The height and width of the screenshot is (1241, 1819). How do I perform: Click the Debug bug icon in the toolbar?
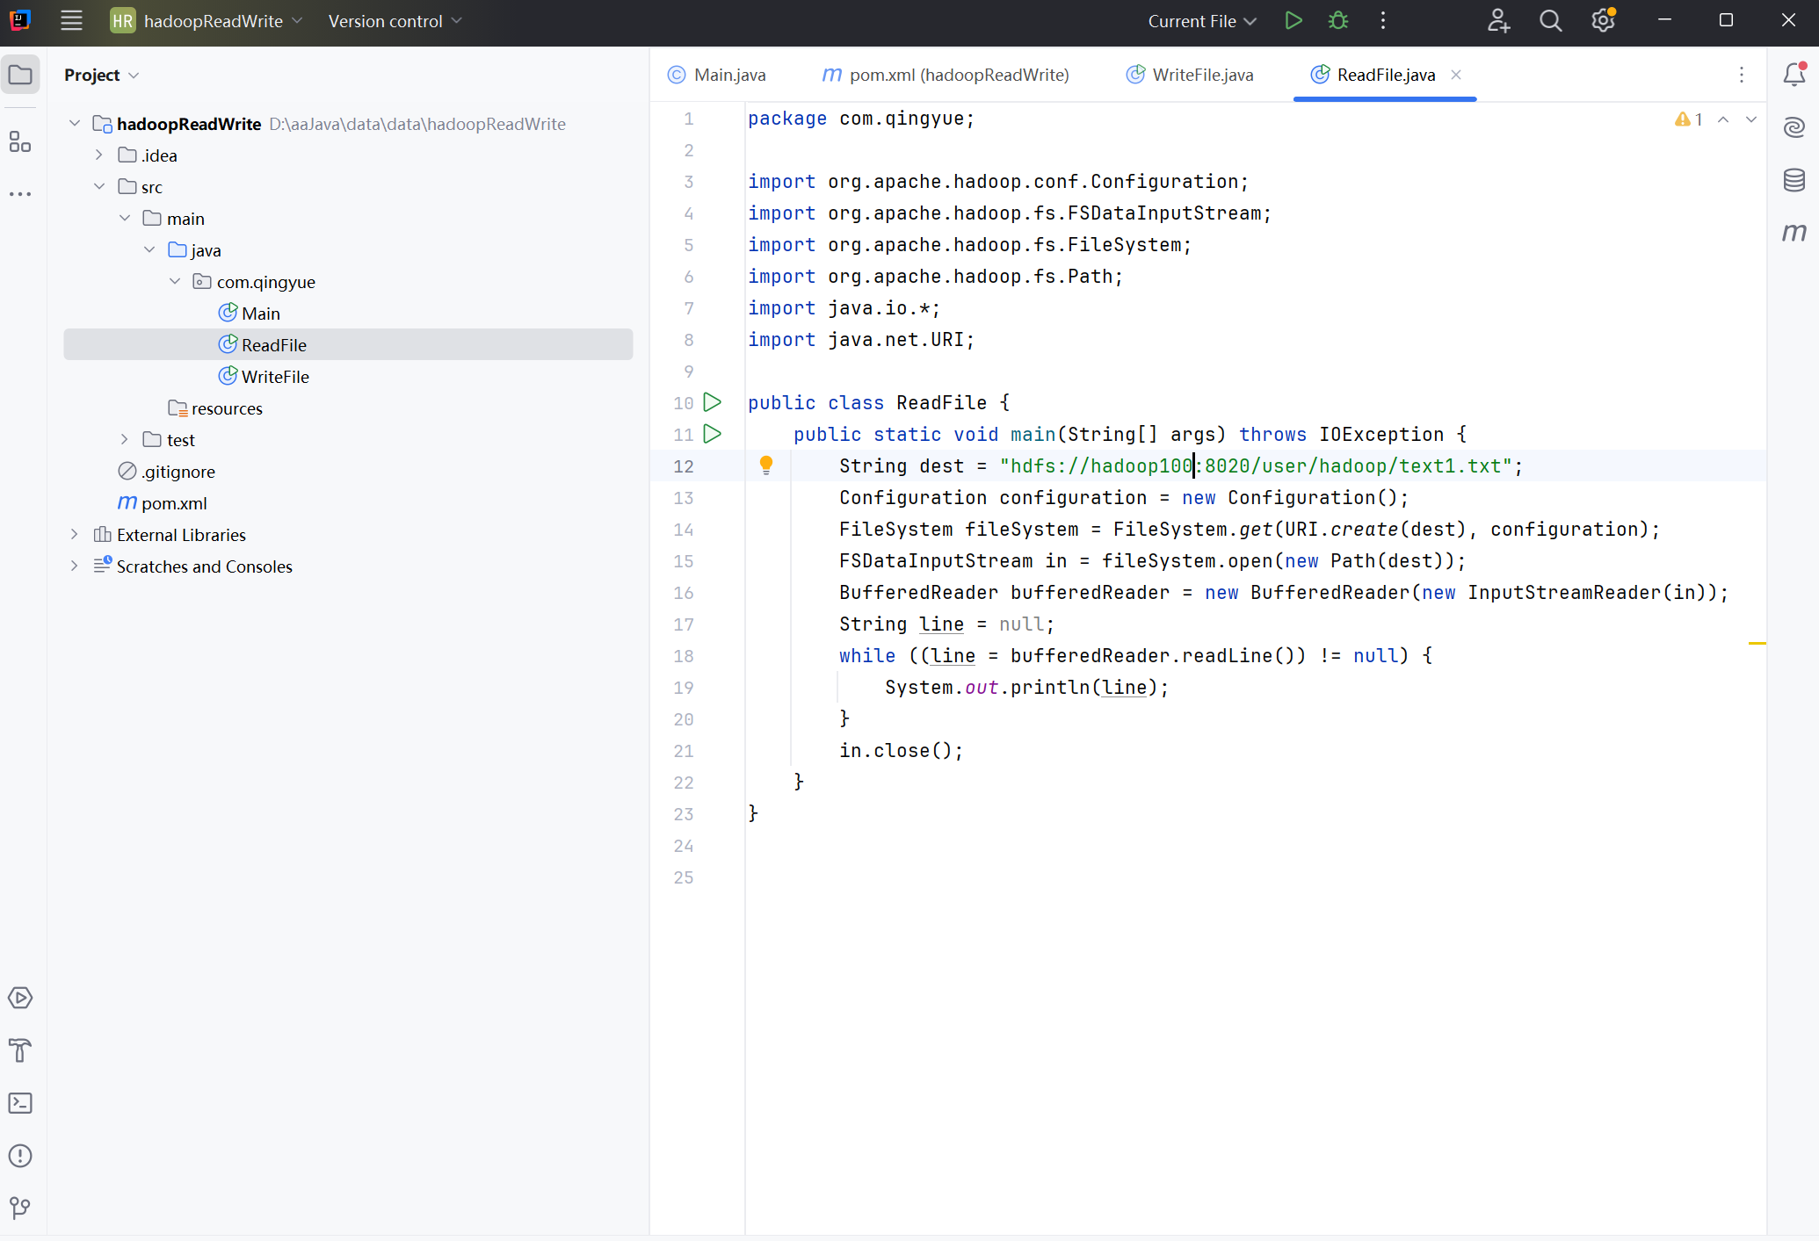(1337, 20)
